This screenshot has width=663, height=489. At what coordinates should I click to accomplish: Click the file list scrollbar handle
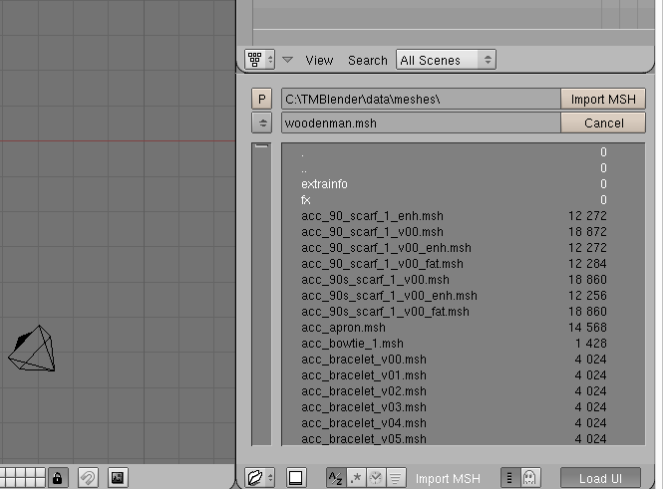pos(261,146)
